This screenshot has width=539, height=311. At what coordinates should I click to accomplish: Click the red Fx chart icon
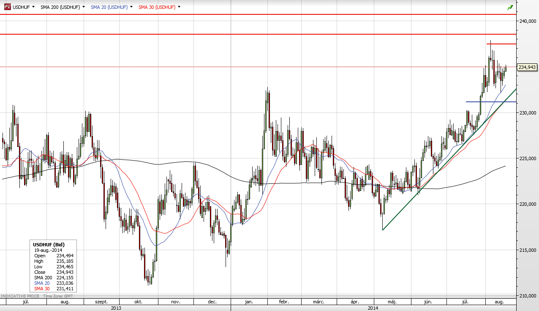pyautogui.click(x=7, y=7)
